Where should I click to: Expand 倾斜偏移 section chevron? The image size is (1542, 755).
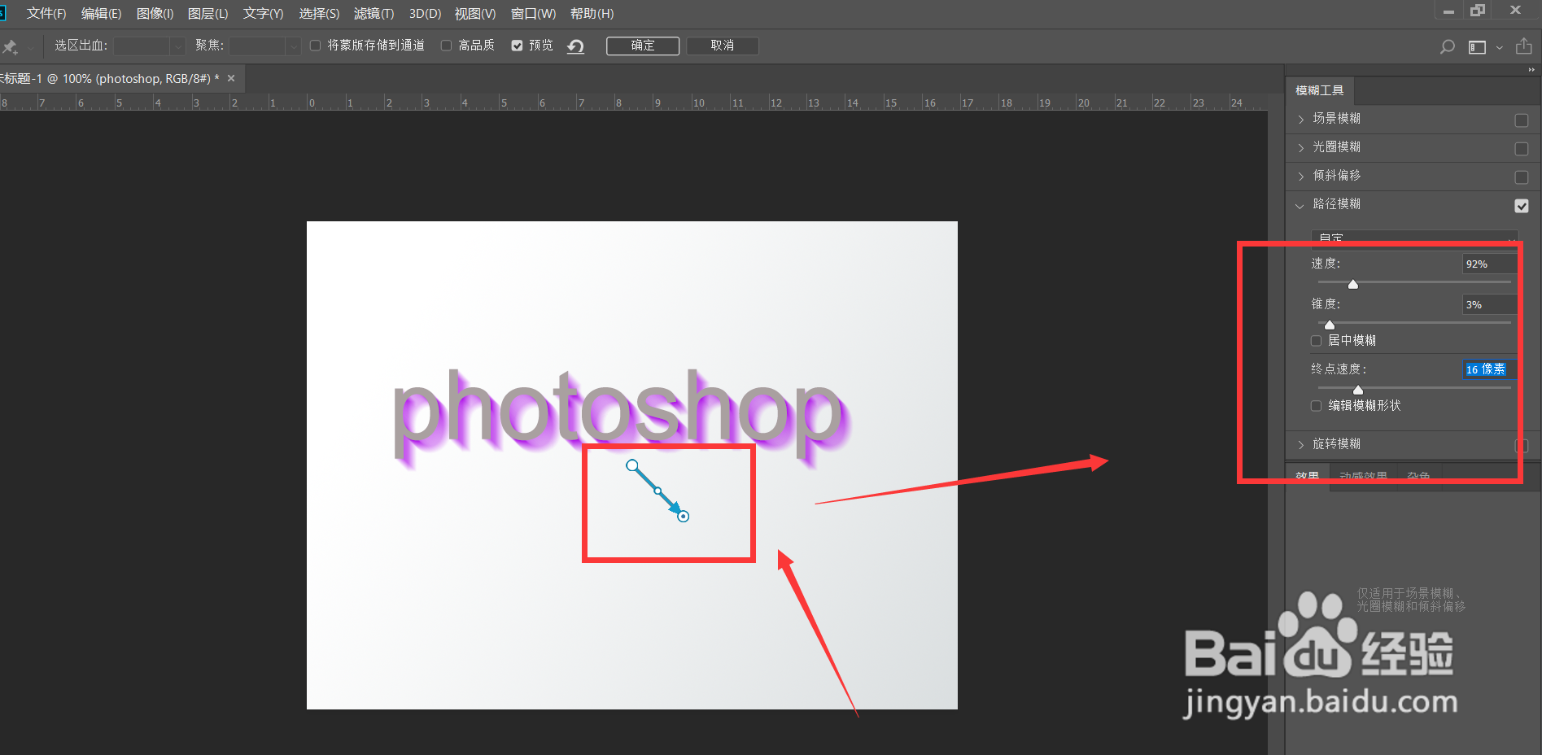tap(1300, 177)
